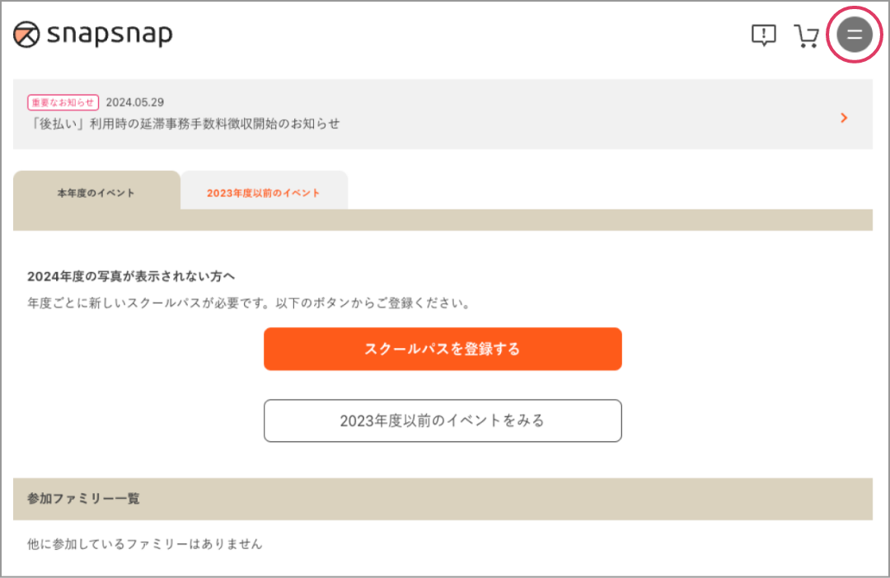Click the スクールパスを登録する button
890x578 pixels.
[x=443, y=349]
